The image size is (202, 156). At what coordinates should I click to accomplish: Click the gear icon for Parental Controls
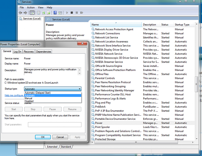click(93, 78)
